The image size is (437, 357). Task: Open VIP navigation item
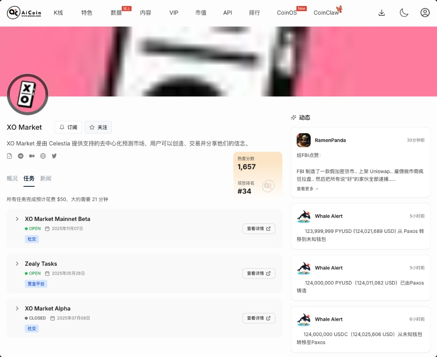[x=174, y=13]
